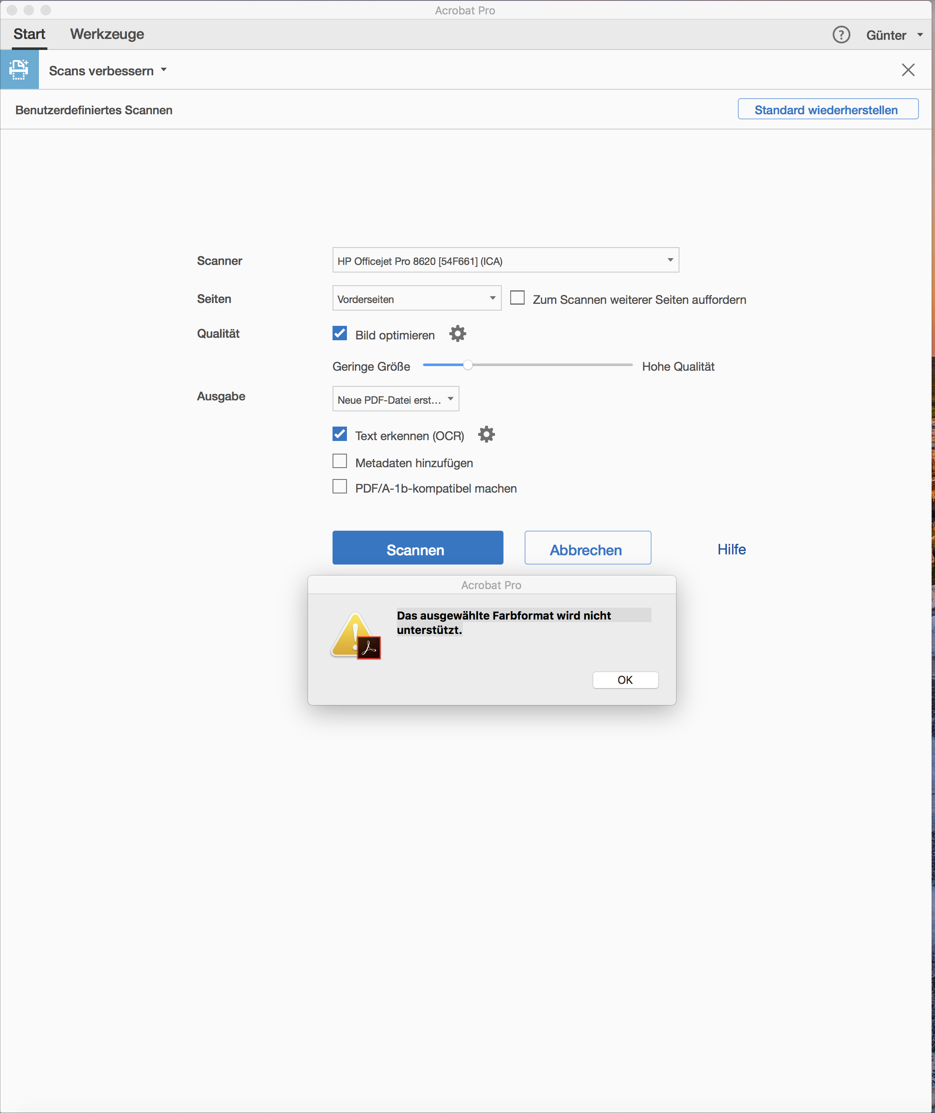Open the Scanner device dropdown
The height and width of the screenshot is (1113, 935).
[506, 260]
